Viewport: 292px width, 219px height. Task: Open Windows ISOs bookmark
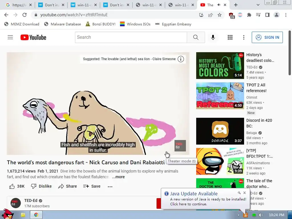coord(135,24)
